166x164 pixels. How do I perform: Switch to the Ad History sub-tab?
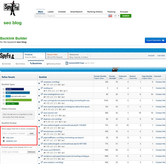coord(20,64)
